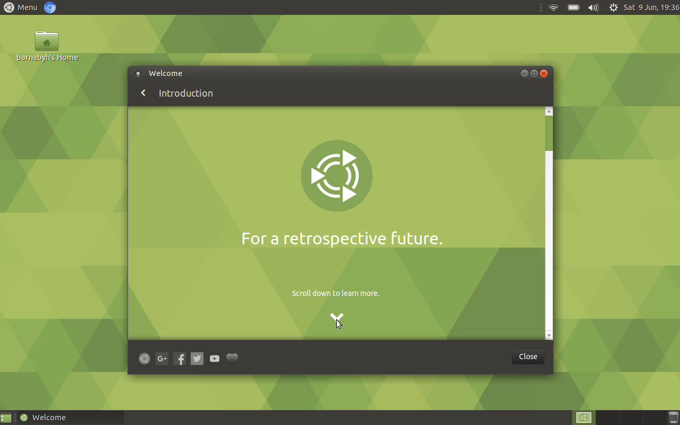Switch to the second workspace in switcher
680x425 pixels.
pyautogui.click(x=608, y=418)
